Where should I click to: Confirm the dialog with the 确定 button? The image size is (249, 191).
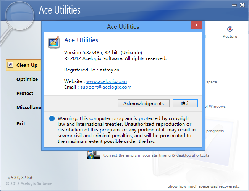pyautogui.click(x=185, y=104)
